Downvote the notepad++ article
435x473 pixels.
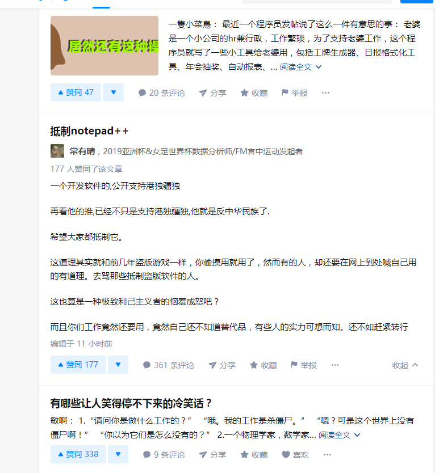point(118,365)
